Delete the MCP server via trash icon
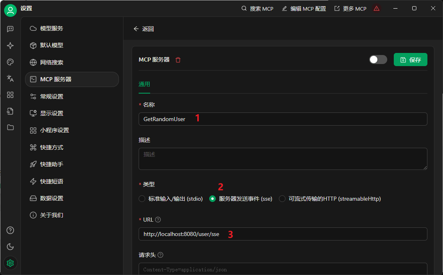443x275 pixels. pyautogui.click(x=178, y=60)
